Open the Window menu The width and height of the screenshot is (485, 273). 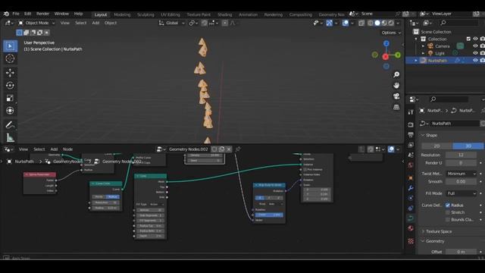(61, 14)
